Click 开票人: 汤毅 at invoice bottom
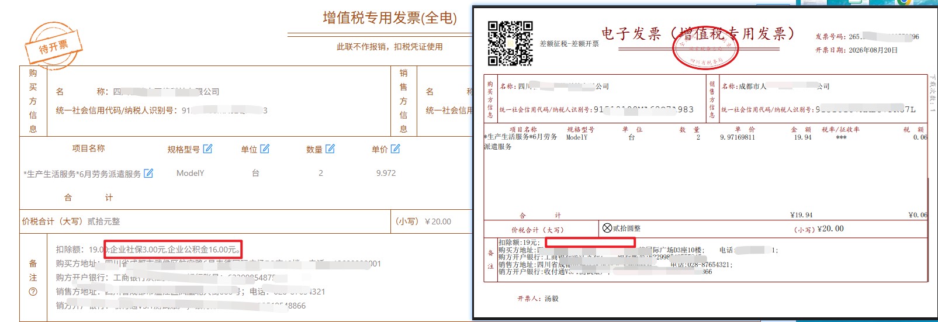The height and width of the screenshot is (322, 938). [538, 299]
